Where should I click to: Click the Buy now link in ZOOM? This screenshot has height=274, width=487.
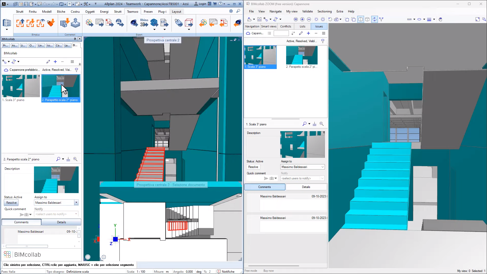click(x=269, y=271)
